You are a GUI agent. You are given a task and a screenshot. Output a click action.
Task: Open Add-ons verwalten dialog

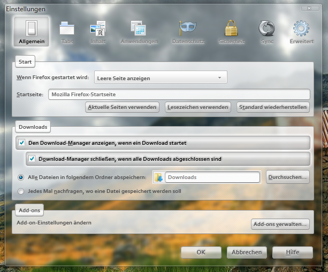(x=280, y=224)
